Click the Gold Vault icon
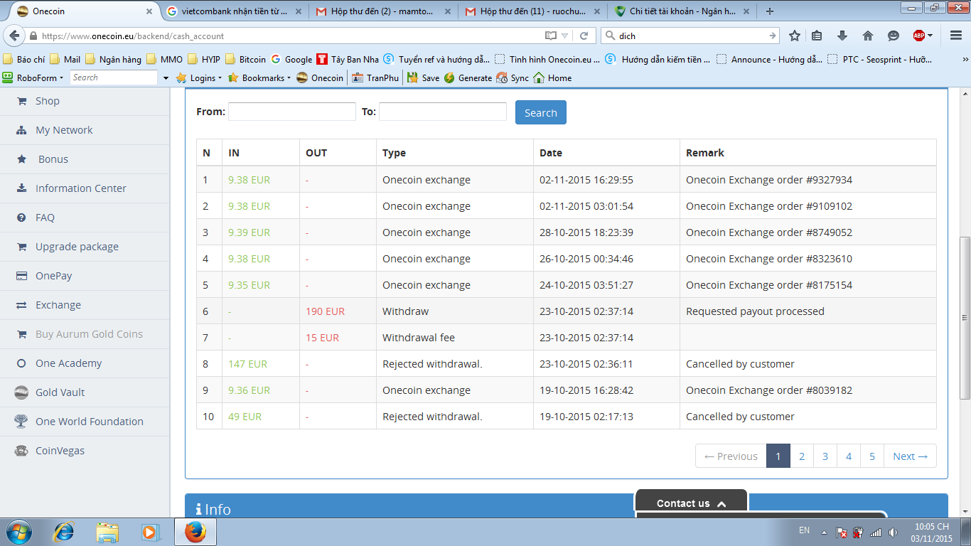Image resolution: width=971 pixels, height=546 pixels. pyautogui.click(x=21, y=392)
